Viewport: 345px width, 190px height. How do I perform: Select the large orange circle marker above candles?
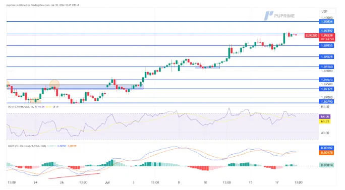[x=54, y=85]
